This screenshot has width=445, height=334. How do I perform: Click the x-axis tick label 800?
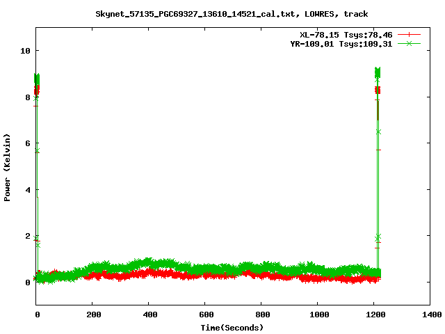pos(262,315)
